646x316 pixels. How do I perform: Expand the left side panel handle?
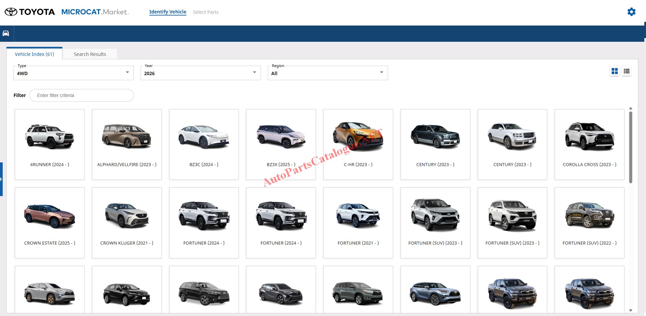[x=1, y=179]
